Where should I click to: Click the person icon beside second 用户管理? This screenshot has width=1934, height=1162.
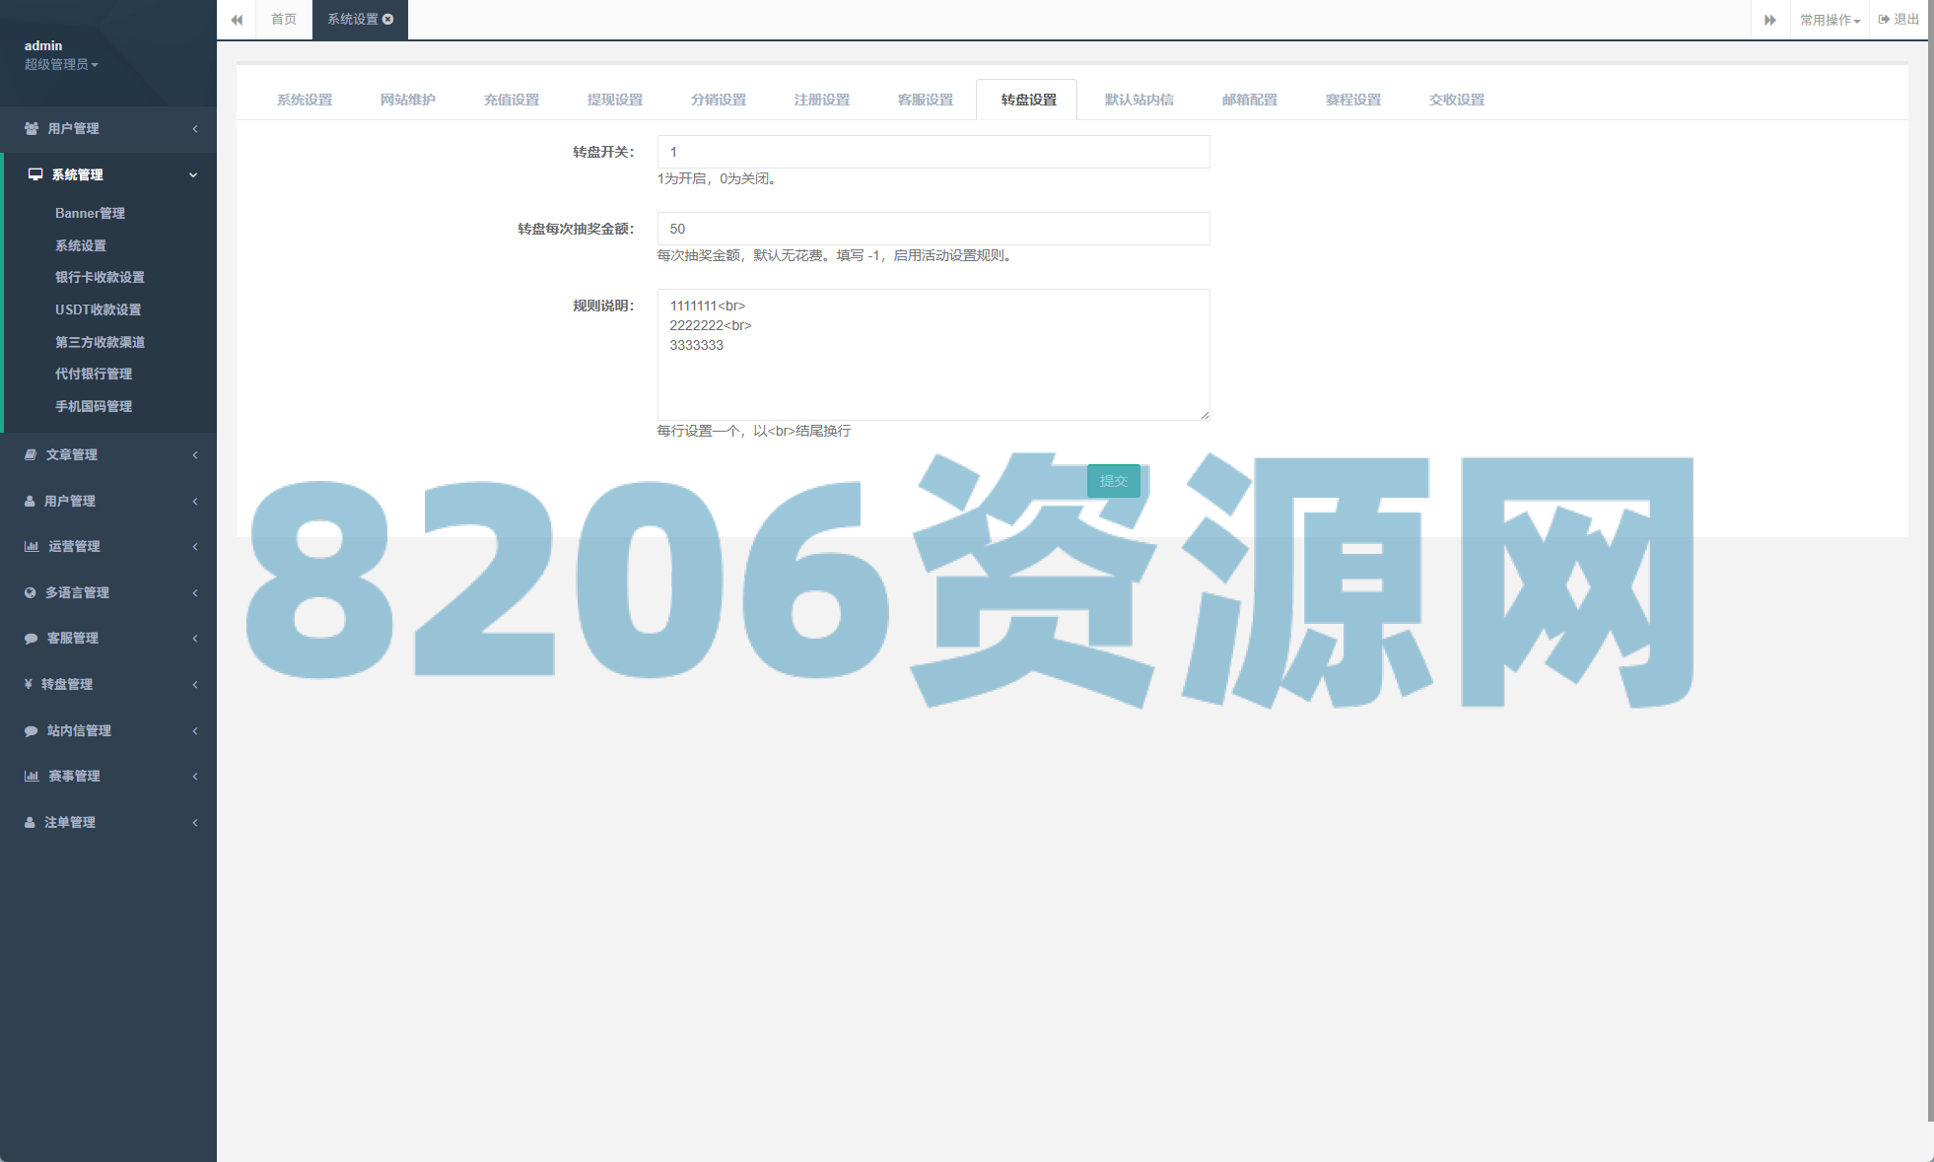(x=30, y=501)
